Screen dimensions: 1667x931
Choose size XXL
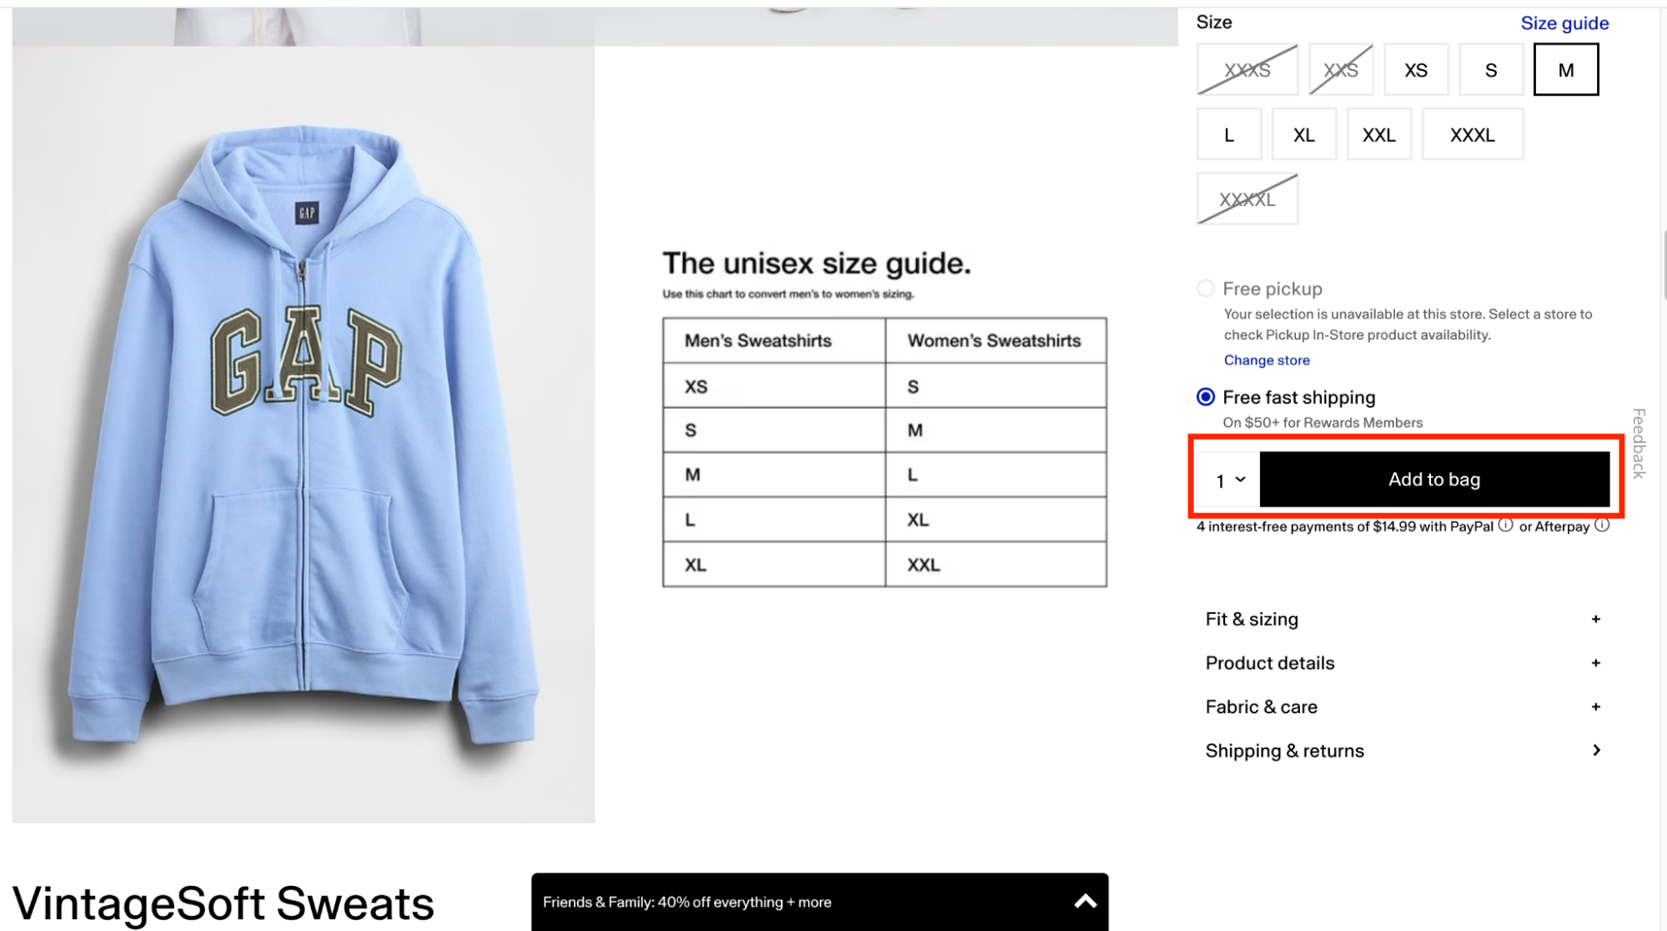coord(1378,135)
